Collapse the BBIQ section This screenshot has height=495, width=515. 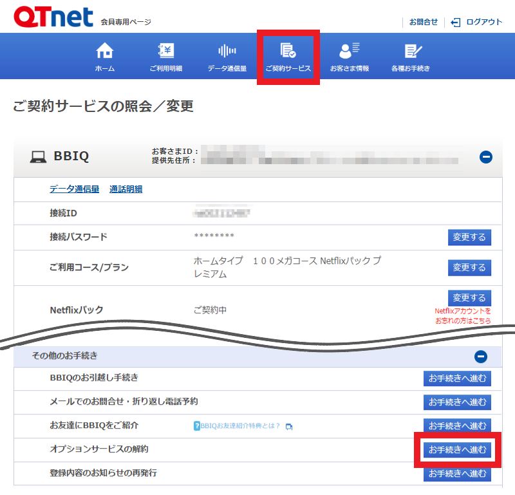486,156
